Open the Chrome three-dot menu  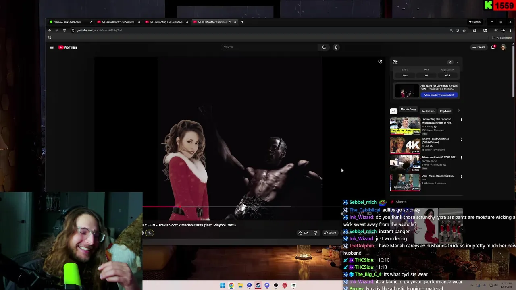click(x=510, y=30)
